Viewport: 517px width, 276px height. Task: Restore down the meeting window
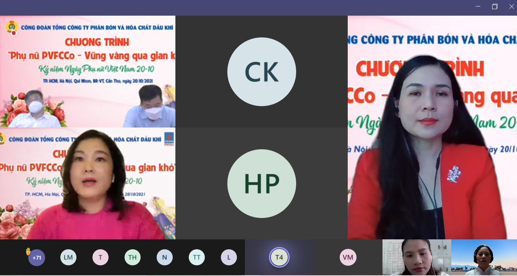(x=495, y=6)
